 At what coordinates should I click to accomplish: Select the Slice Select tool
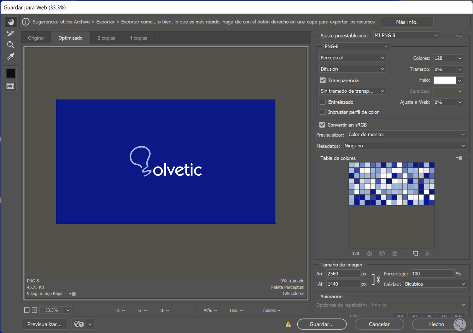point(11,33)
